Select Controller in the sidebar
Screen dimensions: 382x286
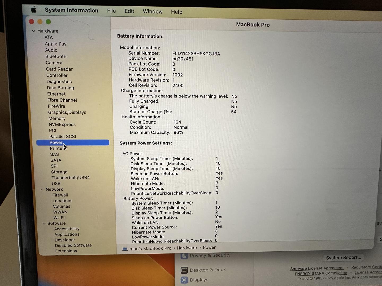(57, 75)
